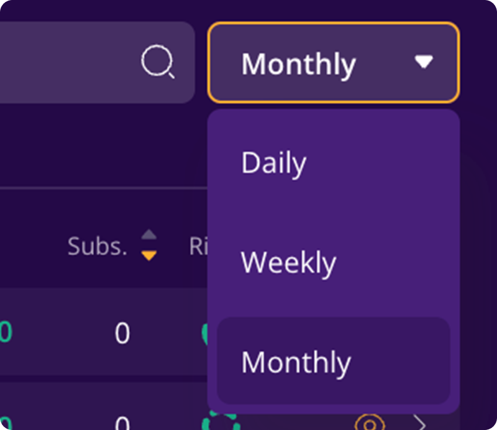Click the first row green risk indicator
The width and height of the screenshot is (497, 430).
(205, 334)
